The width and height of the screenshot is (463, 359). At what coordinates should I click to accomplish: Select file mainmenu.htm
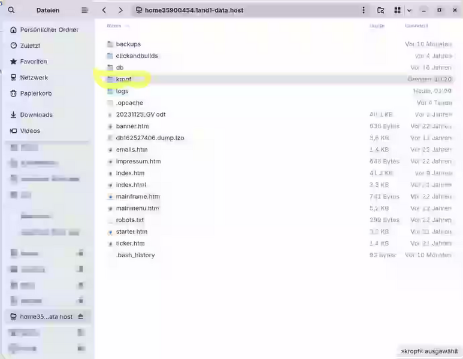[279, 209]
